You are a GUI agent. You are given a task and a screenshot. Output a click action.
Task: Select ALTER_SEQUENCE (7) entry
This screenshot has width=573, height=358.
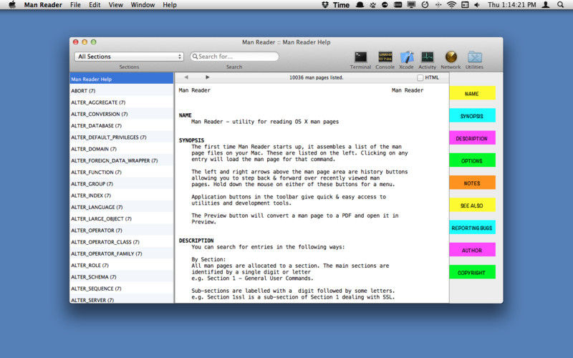pos(121,289)
